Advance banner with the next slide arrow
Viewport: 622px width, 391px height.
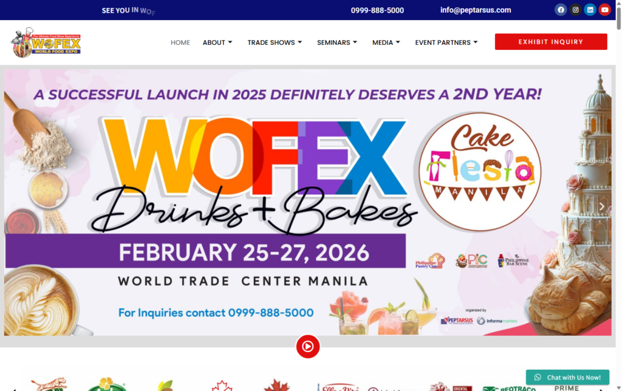coord(602,206)
